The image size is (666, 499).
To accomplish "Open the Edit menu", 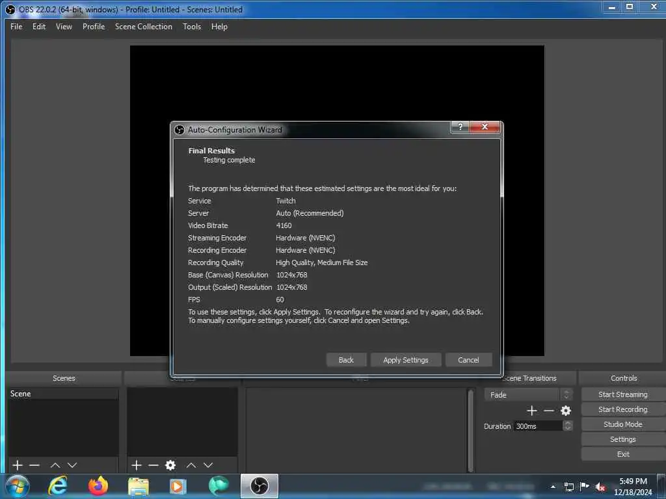I will [x=39, y=26].
